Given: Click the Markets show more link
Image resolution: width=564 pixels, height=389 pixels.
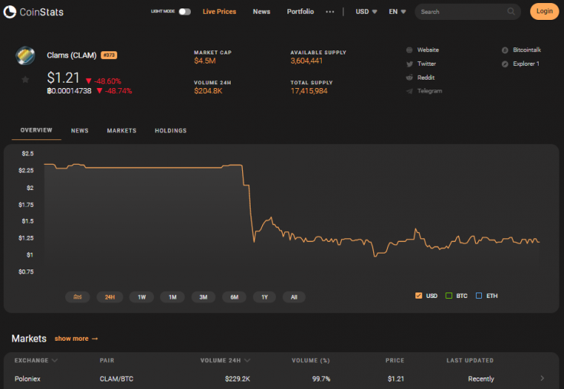Looking at the screenshot, I should coord(77,338).
